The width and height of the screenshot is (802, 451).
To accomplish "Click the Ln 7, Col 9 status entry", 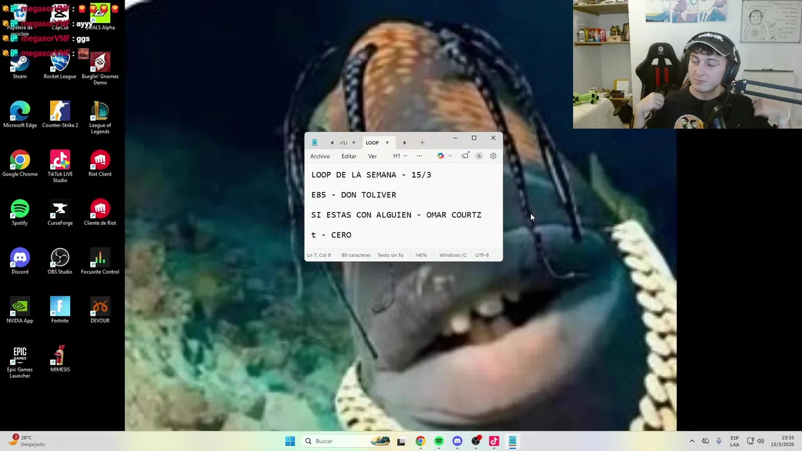I will click(319, 255).
